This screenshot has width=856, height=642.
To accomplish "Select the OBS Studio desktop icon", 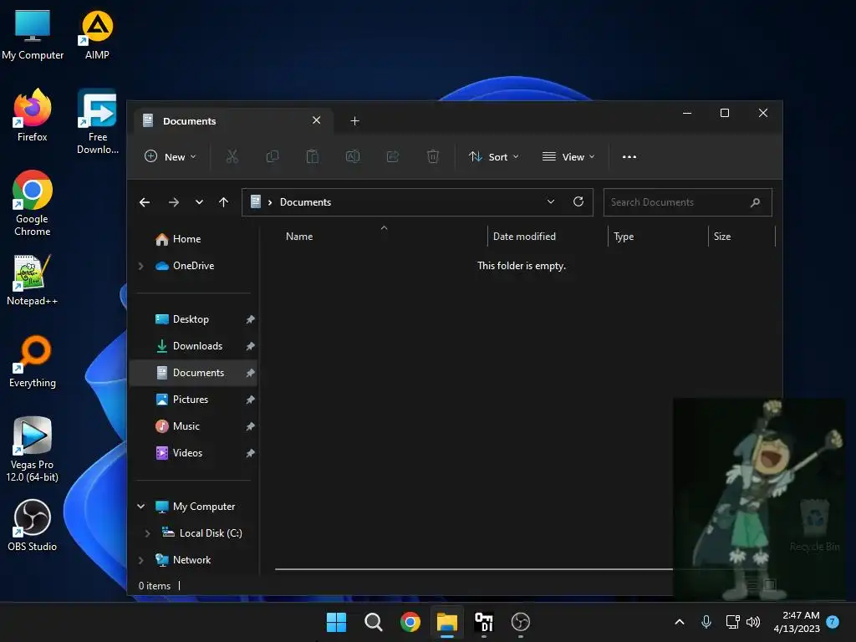I will (33, 526).
